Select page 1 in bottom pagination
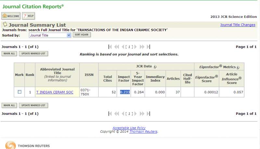This screenshot has height=149, width=260. pos(129,114)
